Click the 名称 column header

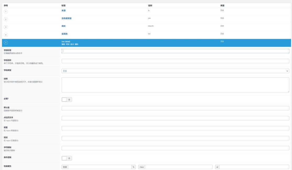pyautogui.click(x=150, y=5)
